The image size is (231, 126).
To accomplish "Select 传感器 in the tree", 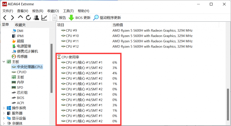I will 20,56.
